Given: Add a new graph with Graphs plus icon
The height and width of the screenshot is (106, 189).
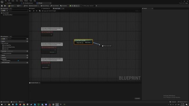Looking at the screenshot, I should pos(27,41).
